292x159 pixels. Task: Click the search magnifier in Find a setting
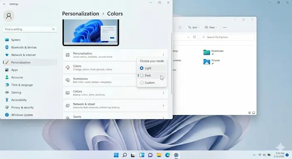point(53,29)
